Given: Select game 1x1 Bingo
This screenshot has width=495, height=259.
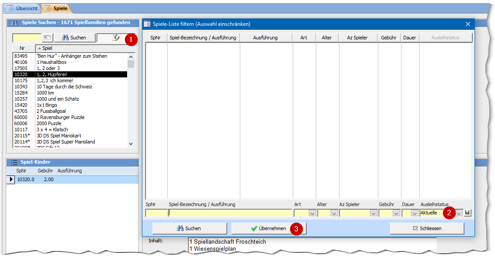Looking at the screenshot, I should click(x=47, y=105).
